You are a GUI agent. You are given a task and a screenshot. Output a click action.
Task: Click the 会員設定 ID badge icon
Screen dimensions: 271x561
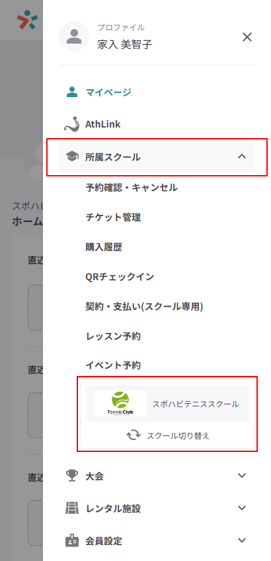point(72,541)
